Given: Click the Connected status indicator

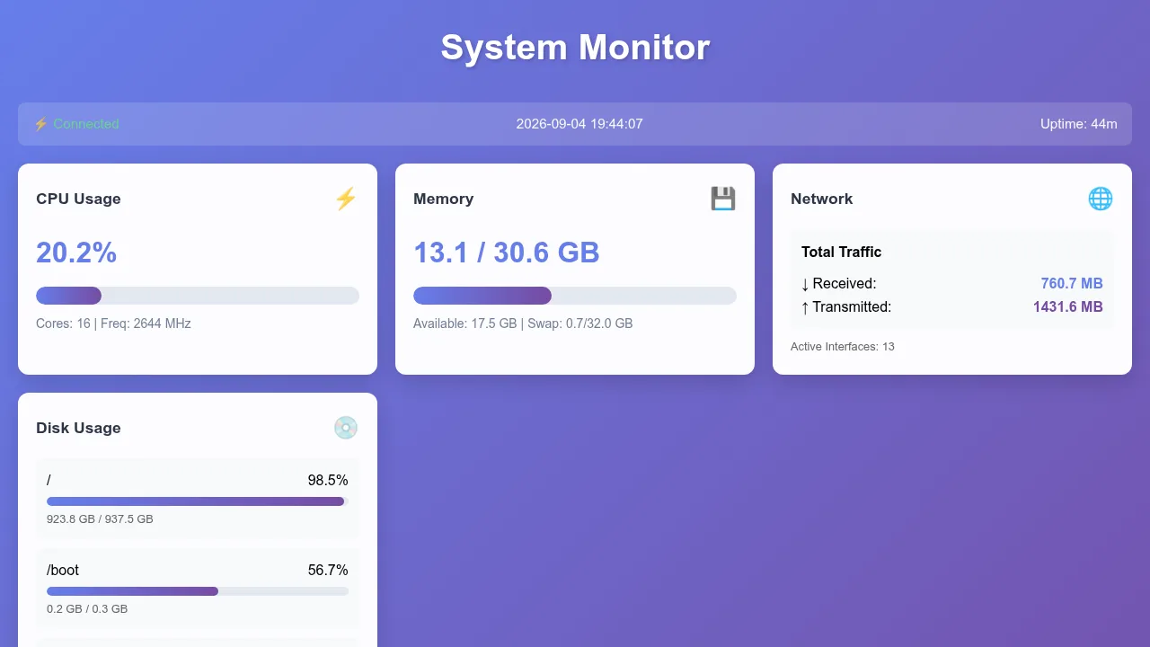Looking at the screenshot, I should pyautogui.click(x=76, y=124).
